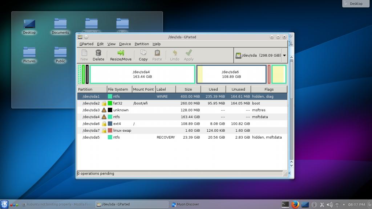
Task: Click the Apply checkmark icon
Action: click(189, 55)
